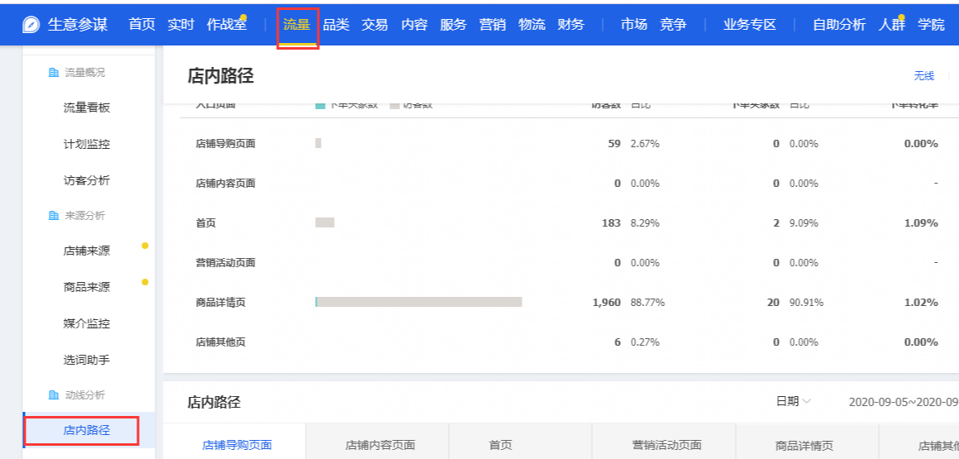This screenshot has width=959, height=459.
Task: Click the 店铺内容页面 row label
Action: pyautogui.click(x=226, y=183)
